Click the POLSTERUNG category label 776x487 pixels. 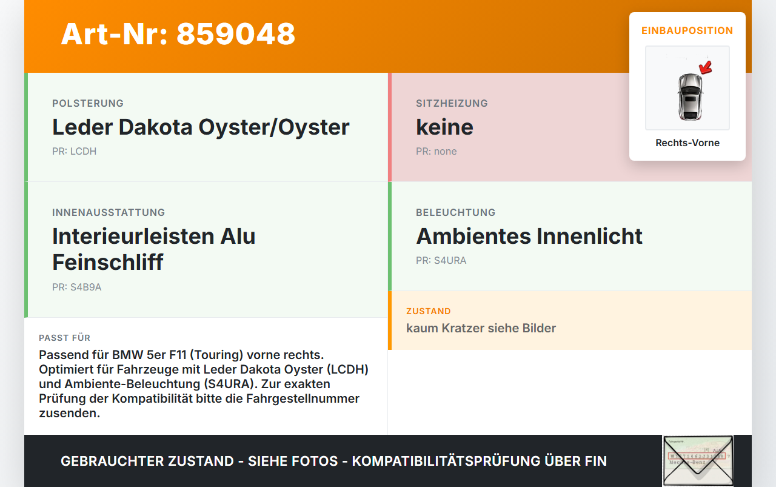[88, 103]
